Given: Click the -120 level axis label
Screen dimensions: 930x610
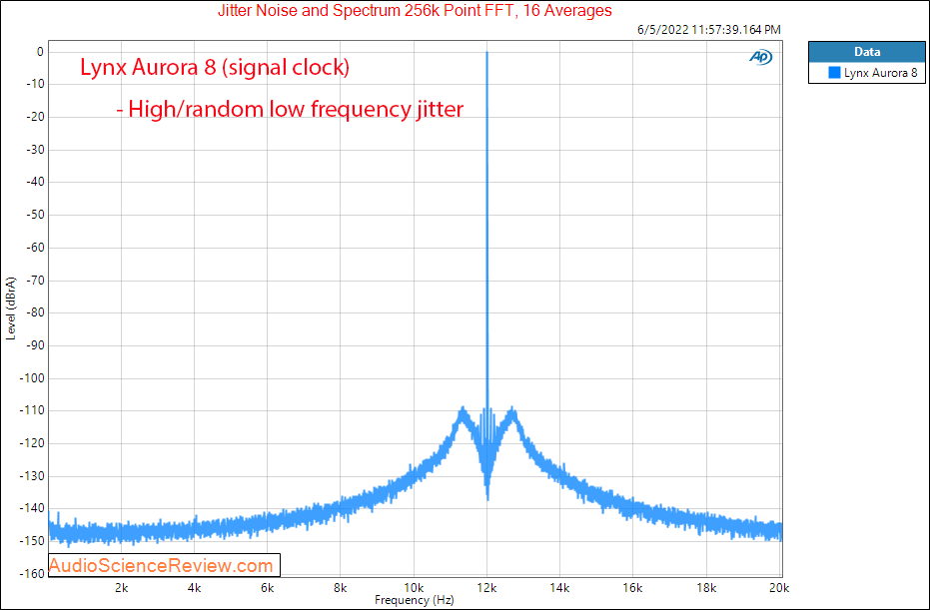Looking at the screenshot, I should coord(33,443).
